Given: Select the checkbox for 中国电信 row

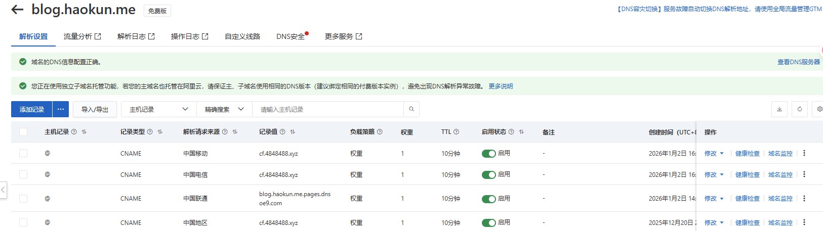Looking at the screenshot, I should click(x=23, y=174).
